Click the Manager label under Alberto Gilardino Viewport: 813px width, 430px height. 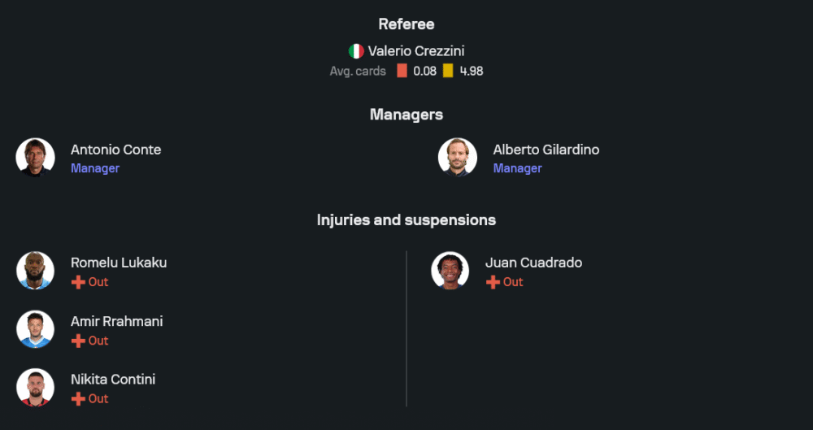click(517, 168)
